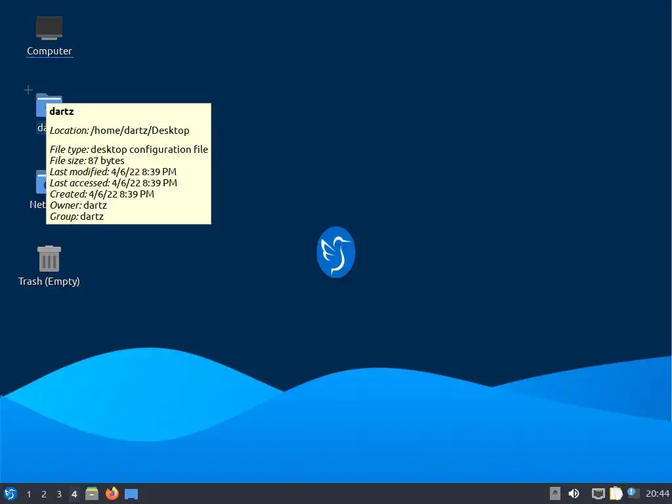This screenshot has height=504, width=672.
Task: Click the Show Desktop panel icon
Action: tap(131, 494)
